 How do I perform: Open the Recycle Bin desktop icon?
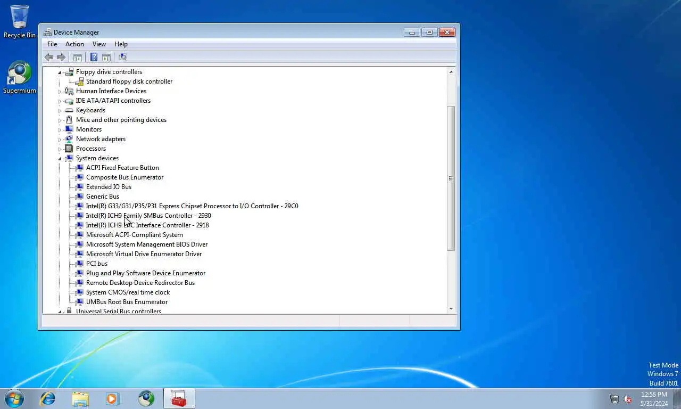20,21
